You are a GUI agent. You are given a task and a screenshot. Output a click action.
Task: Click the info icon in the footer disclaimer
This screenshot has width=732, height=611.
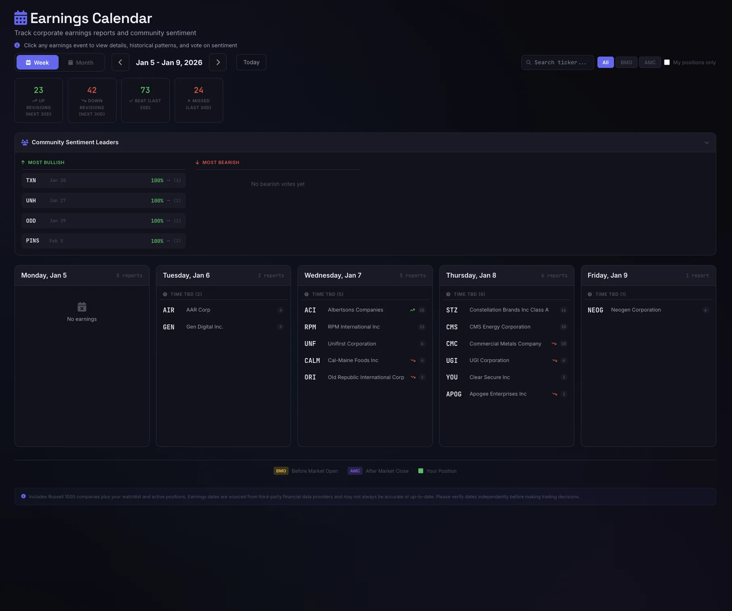[x=23, y=496]
